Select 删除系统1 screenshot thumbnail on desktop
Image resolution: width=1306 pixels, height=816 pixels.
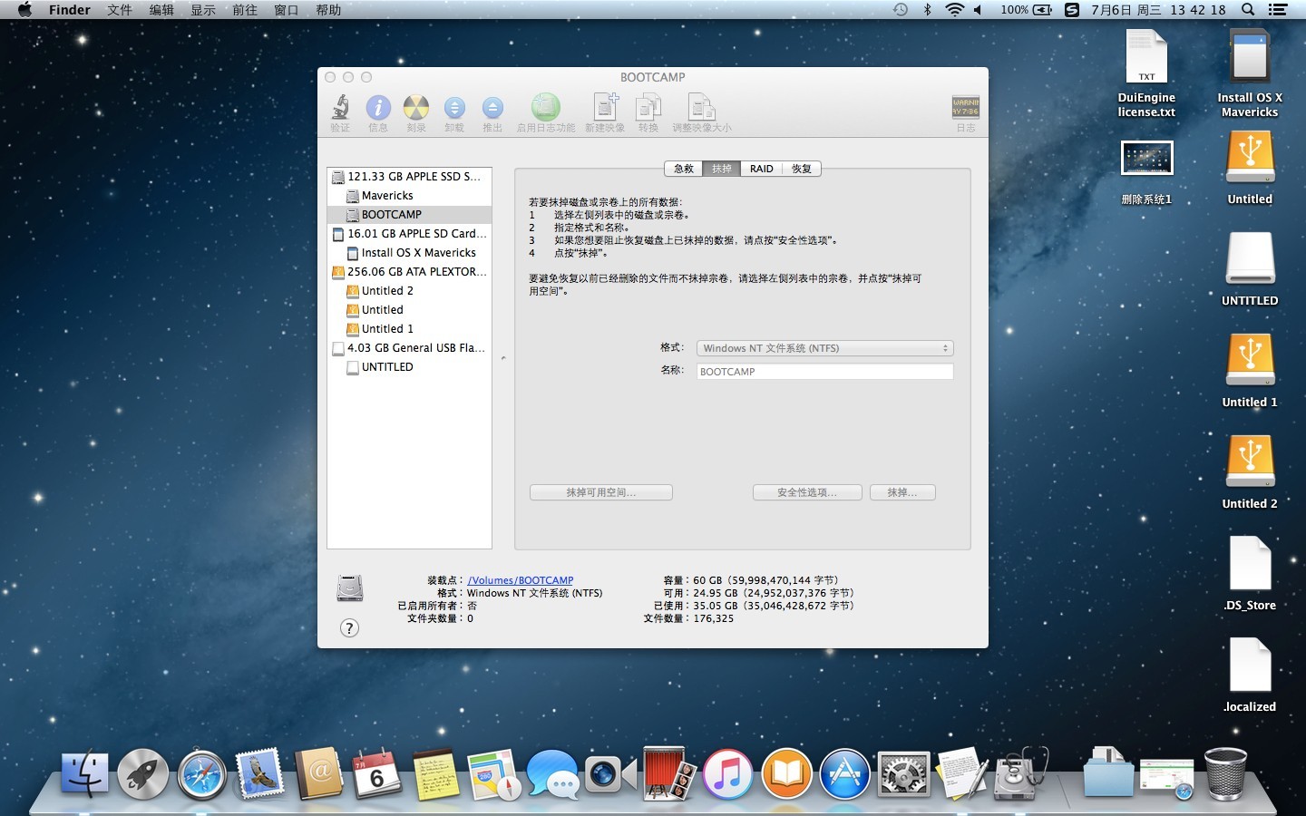(1146, 172)
